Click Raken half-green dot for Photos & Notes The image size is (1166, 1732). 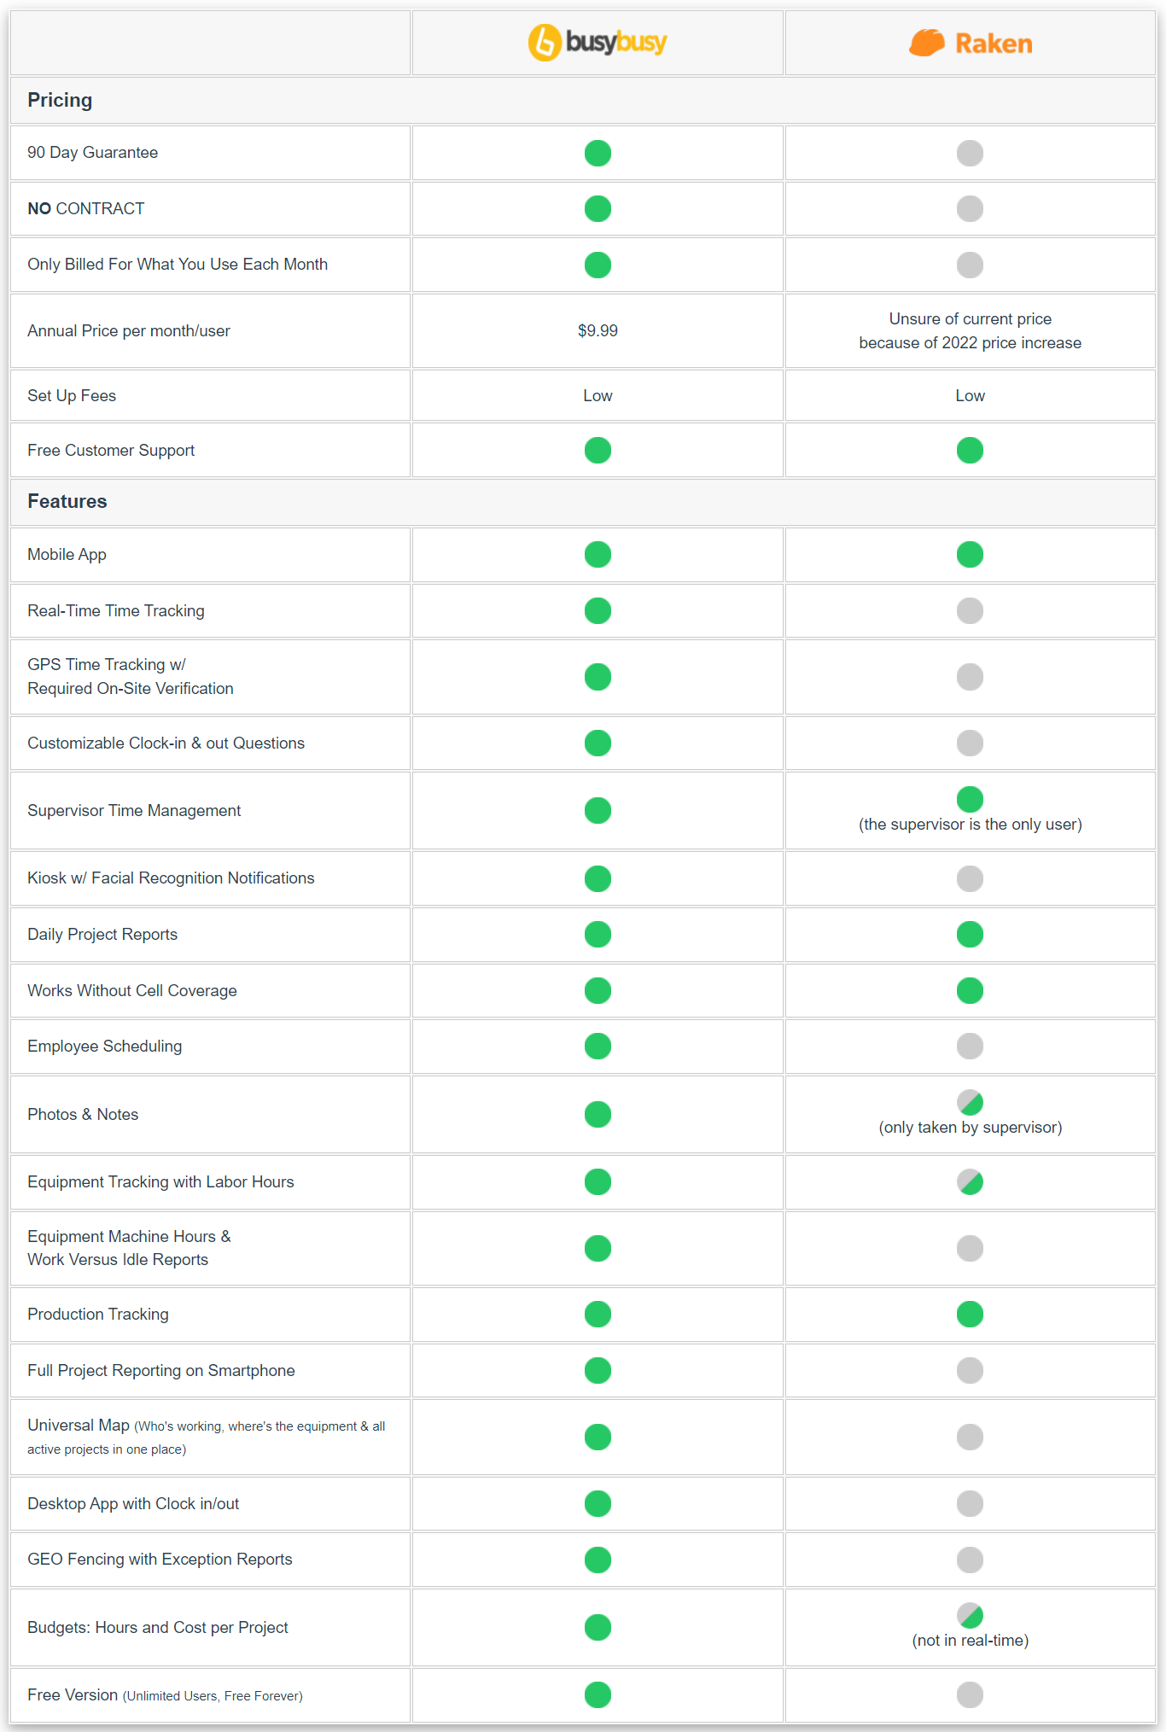click(x=970, y=1102)
